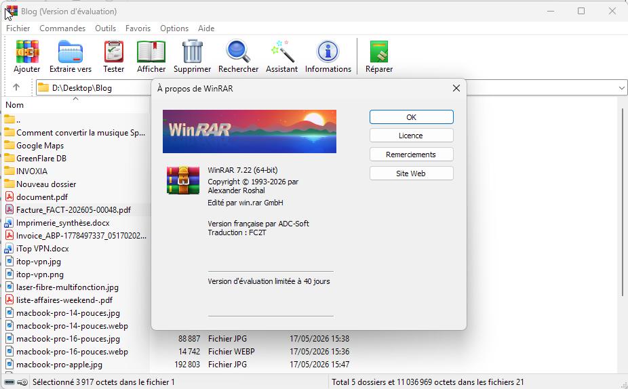628x389 pixels.
Task: Click the folder icon of INVOXIA
Action: tap(9, 171)
